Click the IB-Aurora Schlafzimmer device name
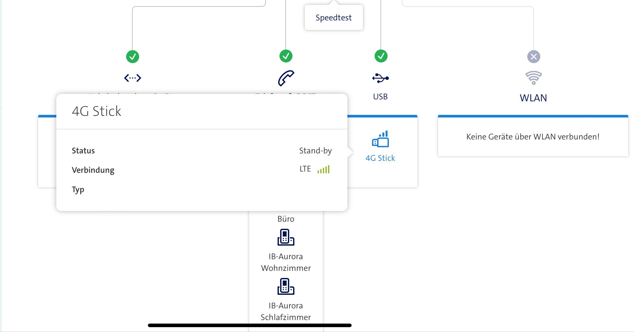Image resolution: width=636 pixels, height=332 pixels. (x=286, y=311)
